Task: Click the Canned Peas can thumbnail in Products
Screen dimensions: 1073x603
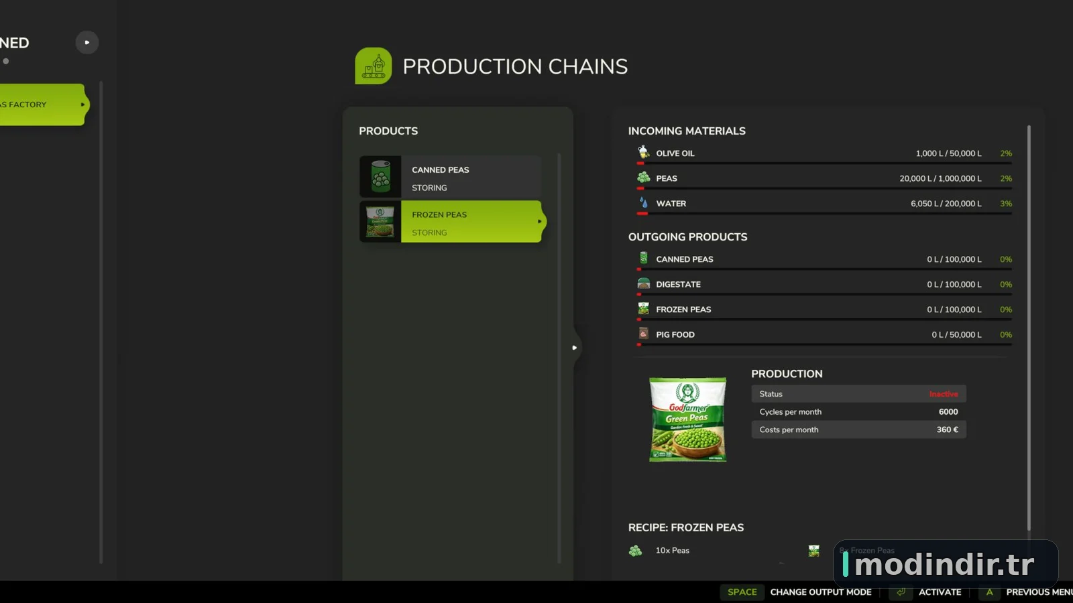Action: [380, 177]
